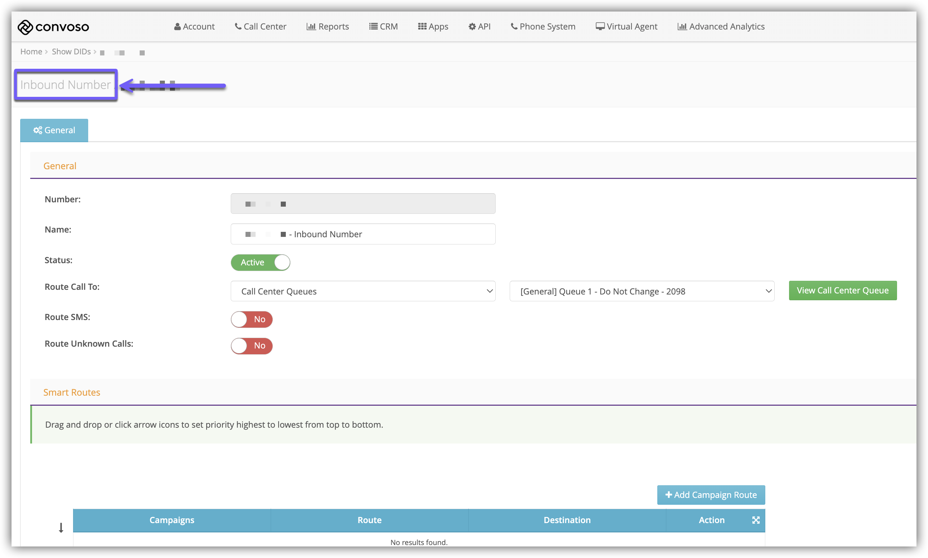This screenshot has width=928, height=558.
Task: Click the API gear icon
Action: pos(472,27)
